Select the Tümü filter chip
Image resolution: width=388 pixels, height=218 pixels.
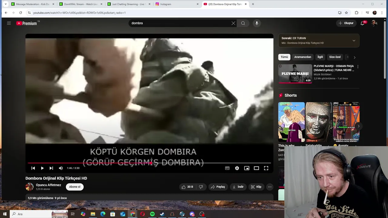click(284, 57)
